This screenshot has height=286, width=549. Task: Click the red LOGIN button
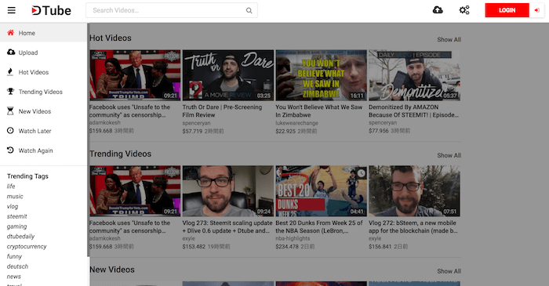point(507,10)
